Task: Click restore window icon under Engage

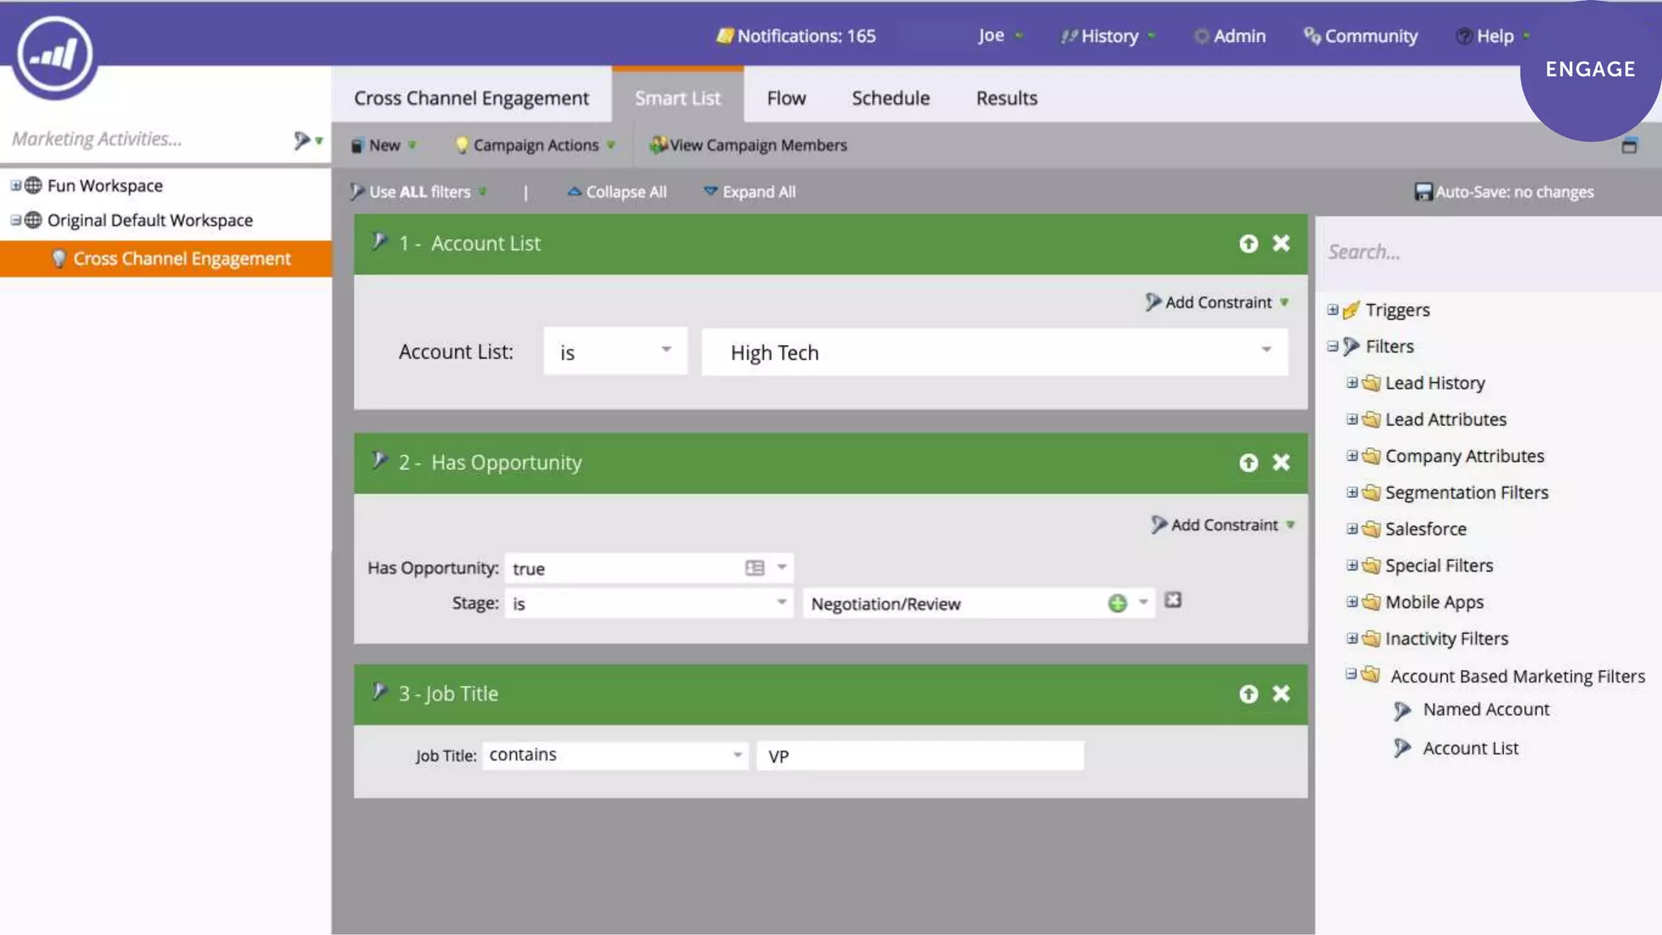Action: tap(1629, 146)
